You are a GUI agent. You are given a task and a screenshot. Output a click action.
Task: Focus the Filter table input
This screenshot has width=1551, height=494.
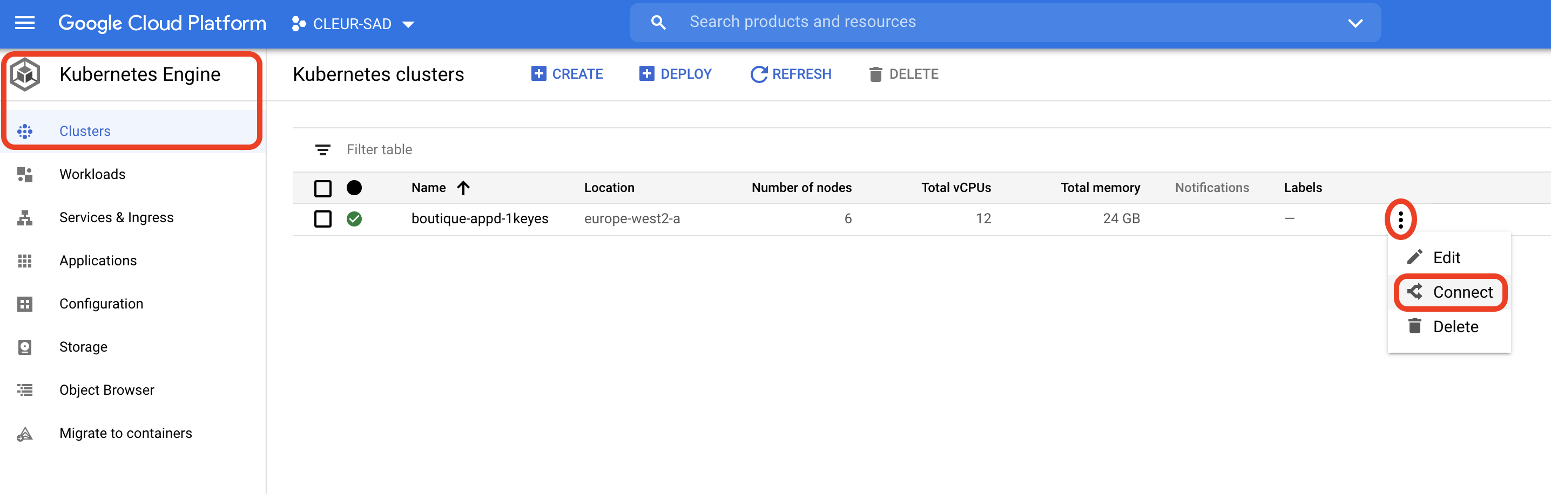point(379,149)
